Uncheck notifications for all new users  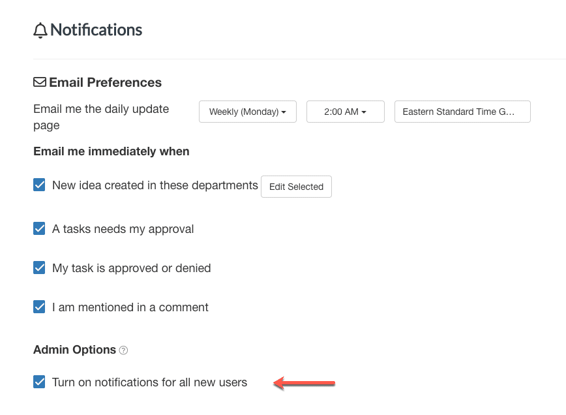(39, 382)
